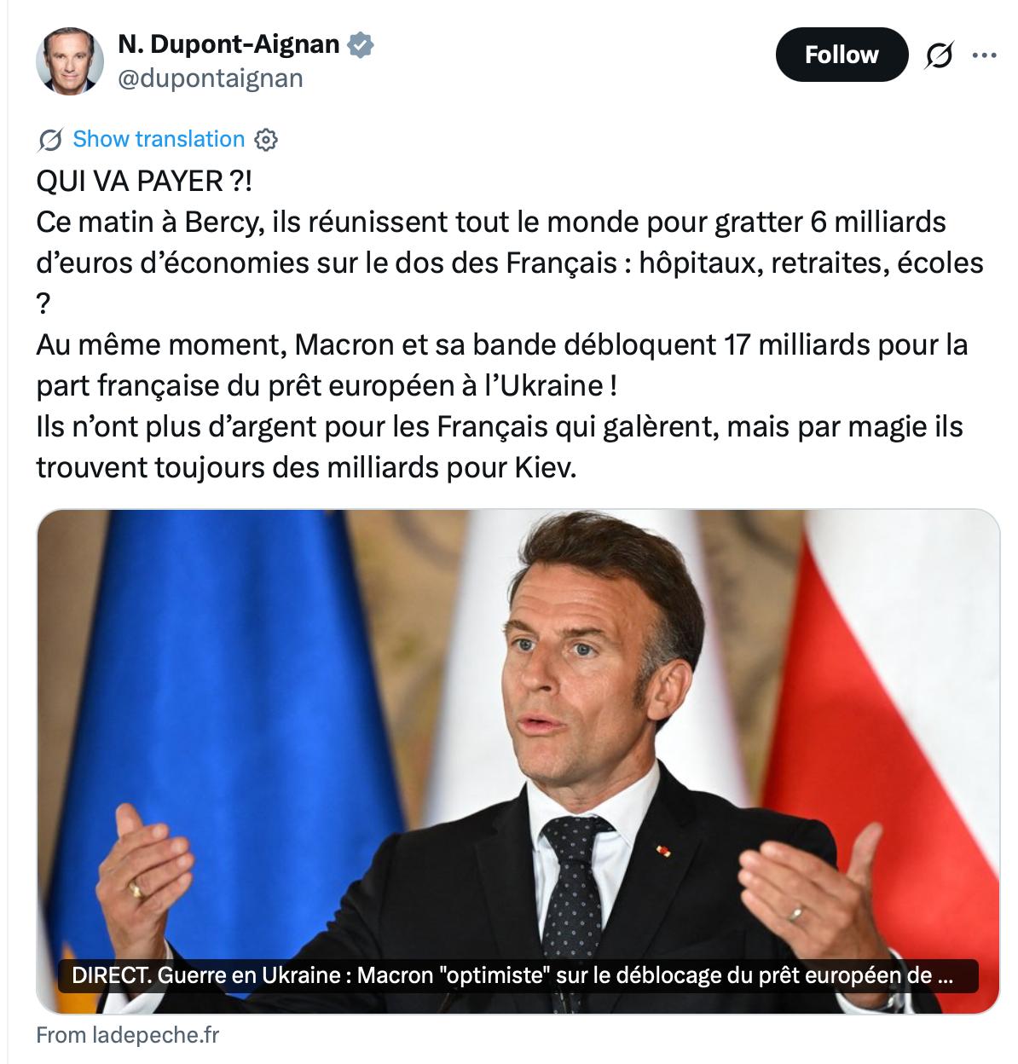Click the N. Dupont-Aignan display name
This screenshot has width=1018, height=1064.
228,43
